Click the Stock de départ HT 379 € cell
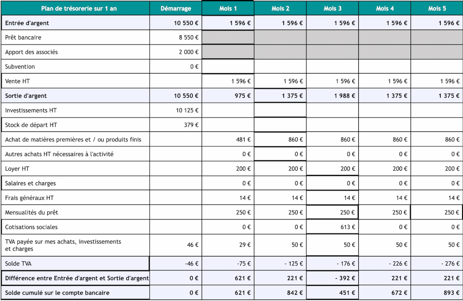The image size is (463, 301). click(x=176, y=125)
